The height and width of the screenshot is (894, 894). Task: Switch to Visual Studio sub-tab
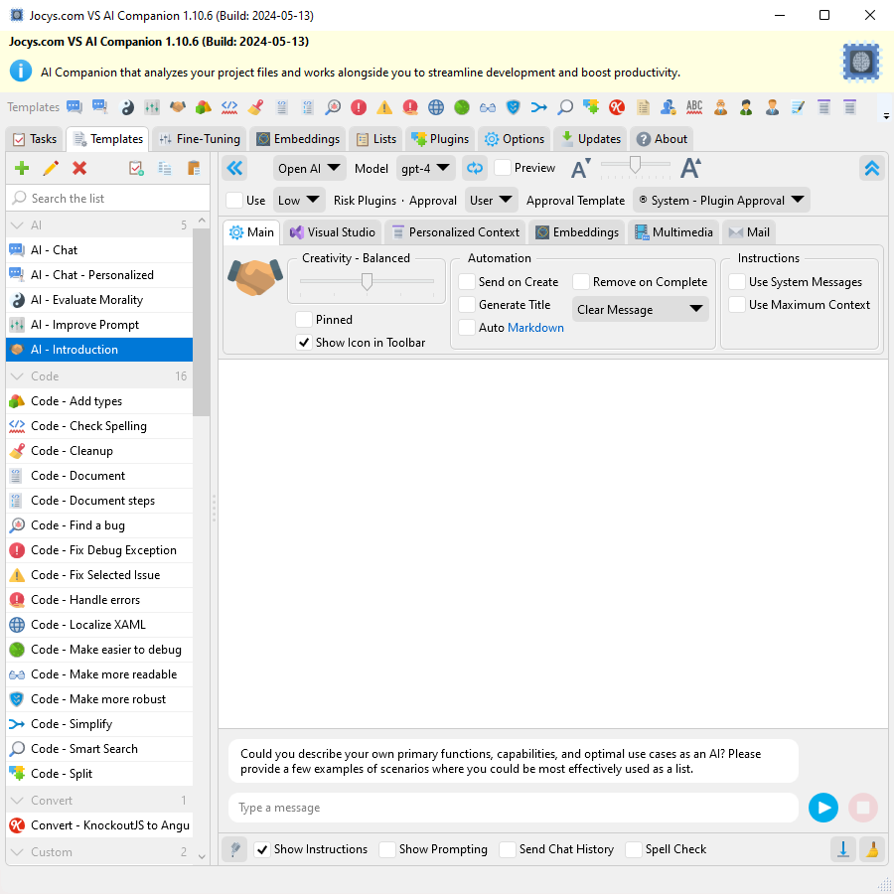[333, 232]
